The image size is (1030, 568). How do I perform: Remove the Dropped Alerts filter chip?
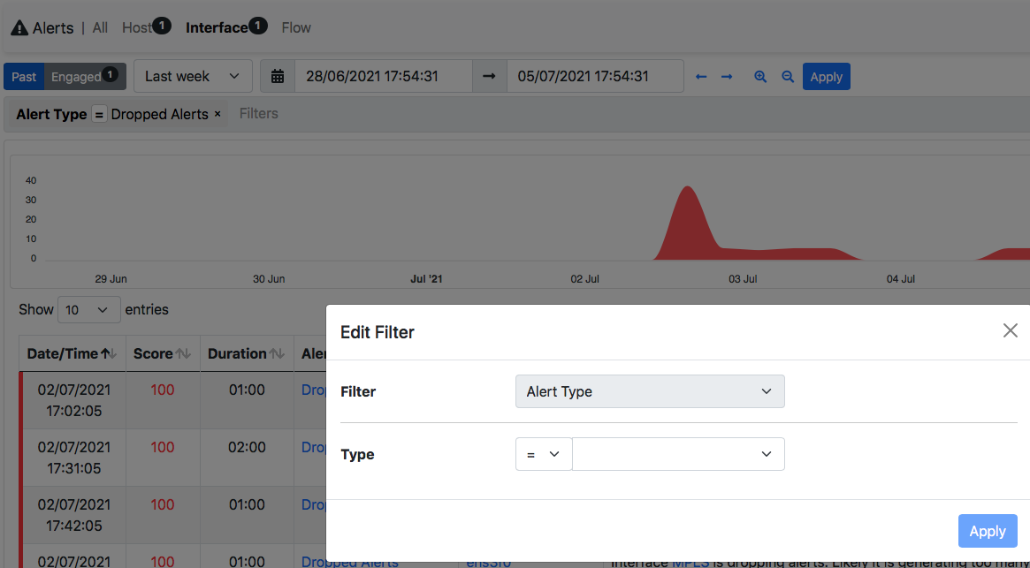pyautogui.click(x=217, y=114)
